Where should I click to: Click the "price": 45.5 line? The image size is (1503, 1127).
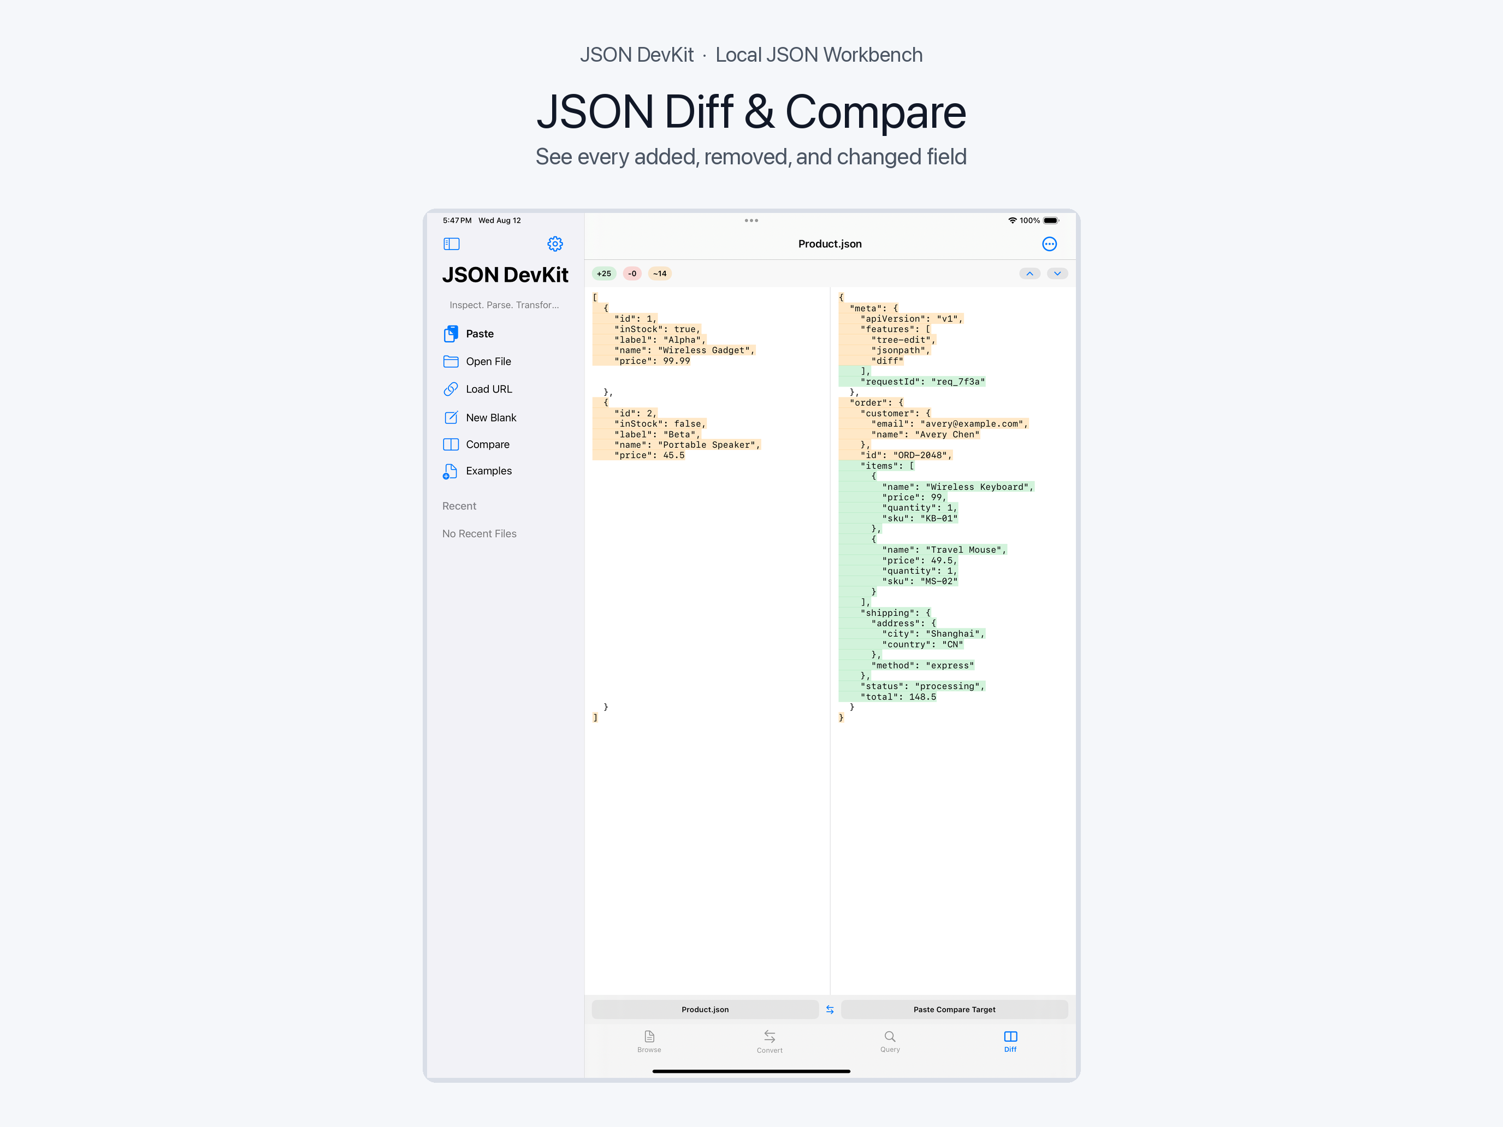coord(649,455)
